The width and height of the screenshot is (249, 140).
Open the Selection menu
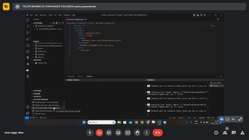click(43, 15)
